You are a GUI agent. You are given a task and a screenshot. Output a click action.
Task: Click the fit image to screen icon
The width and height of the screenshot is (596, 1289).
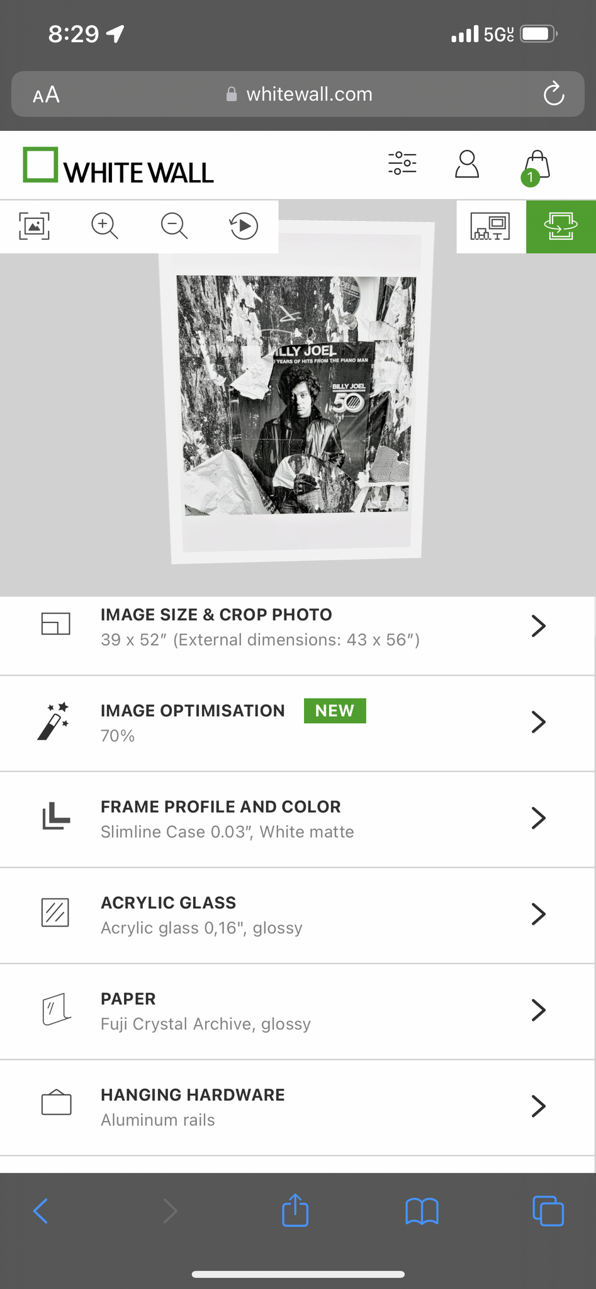(x=35, y=226)
